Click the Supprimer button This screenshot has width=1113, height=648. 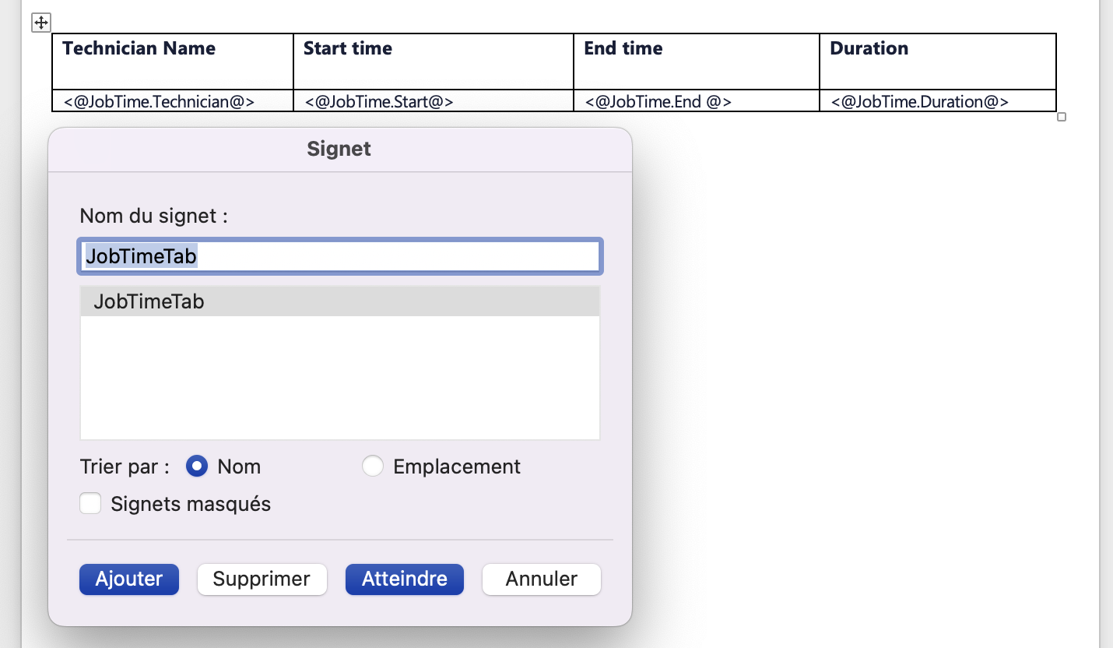pos(262,579)
